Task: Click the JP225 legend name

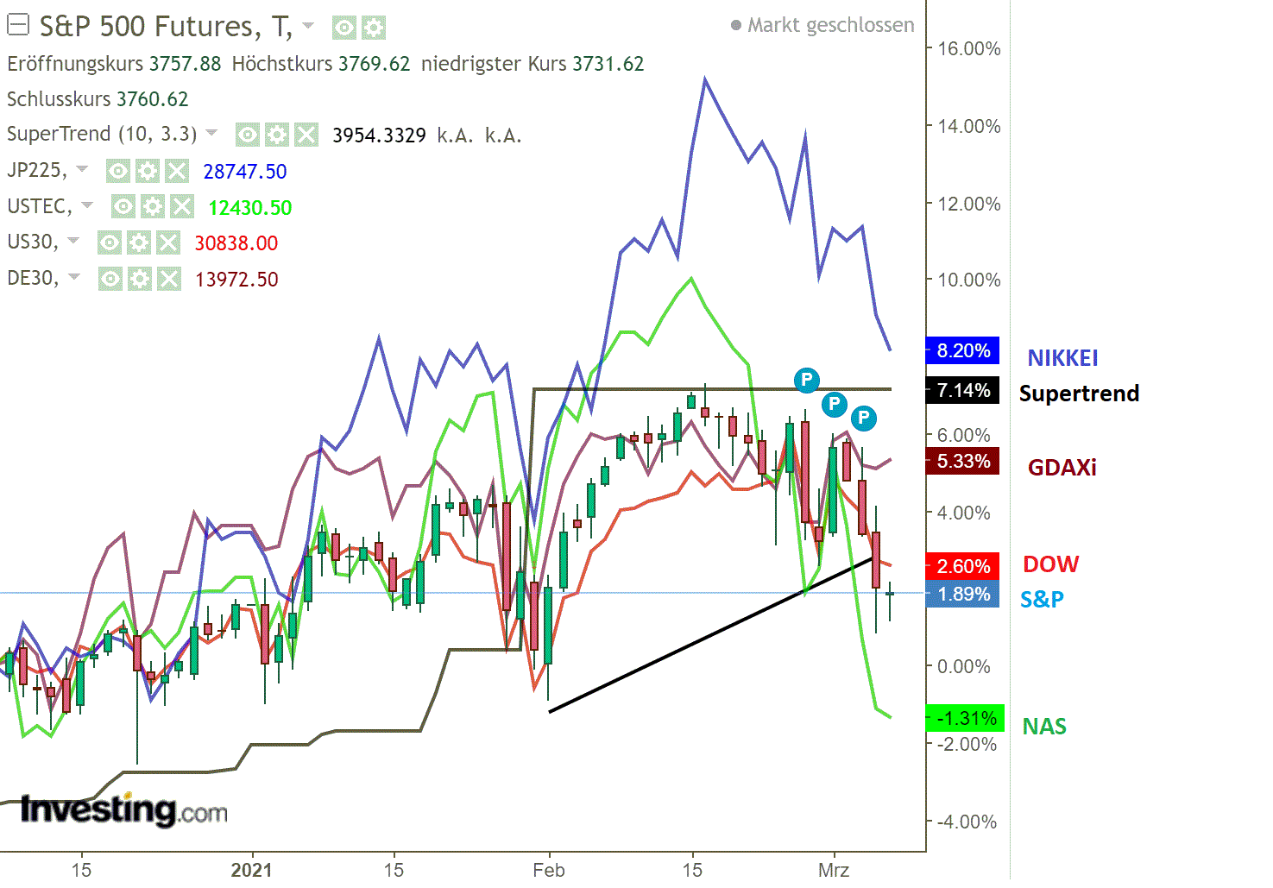Action: click(x=36, y=170)
